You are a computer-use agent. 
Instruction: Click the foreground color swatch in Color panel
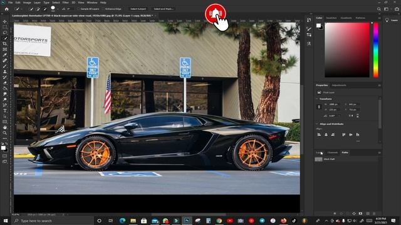[318, 26]
